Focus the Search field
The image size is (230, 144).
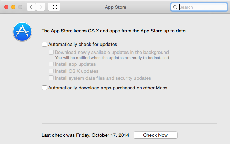(199, 7)
